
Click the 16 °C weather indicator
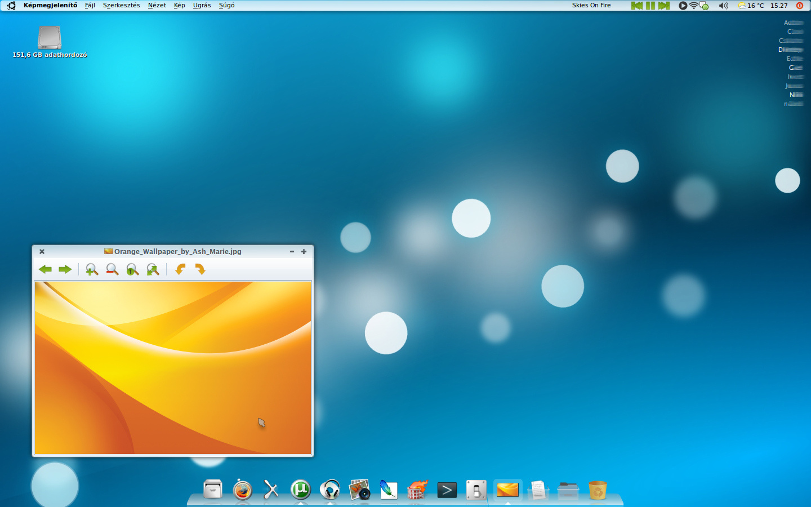pos(751,6)
